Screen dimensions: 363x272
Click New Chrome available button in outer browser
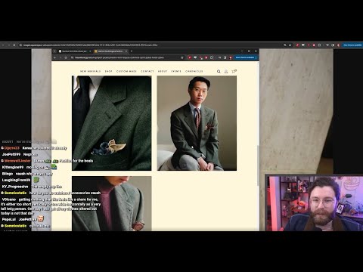point(352,45)
